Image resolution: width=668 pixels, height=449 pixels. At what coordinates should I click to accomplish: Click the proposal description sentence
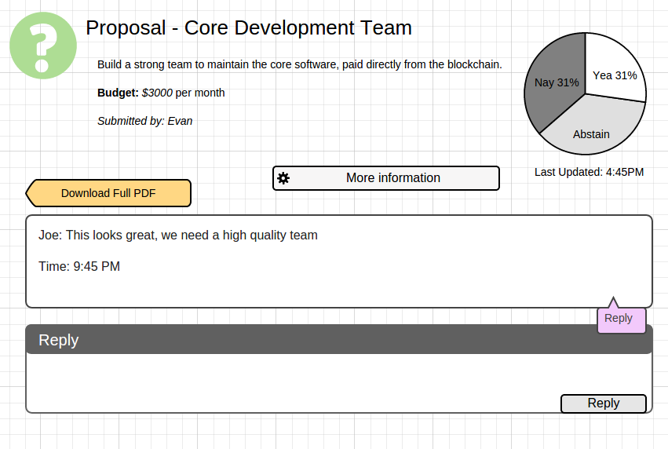[300, 64]
